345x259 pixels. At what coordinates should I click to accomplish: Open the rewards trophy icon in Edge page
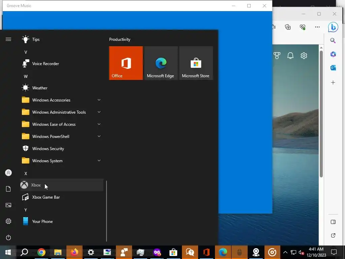(277, 56)
